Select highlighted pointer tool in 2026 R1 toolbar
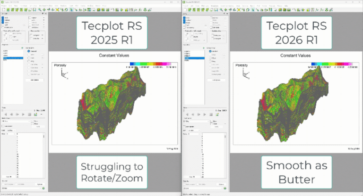The image size is (363, 196). tap(253, 10)
